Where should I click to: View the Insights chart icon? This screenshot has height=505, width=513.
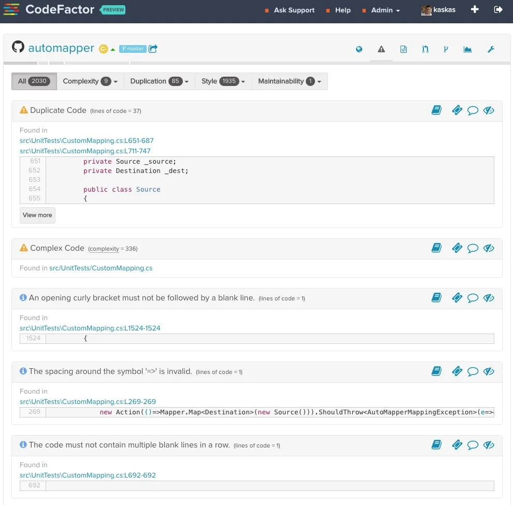(467, 49)
